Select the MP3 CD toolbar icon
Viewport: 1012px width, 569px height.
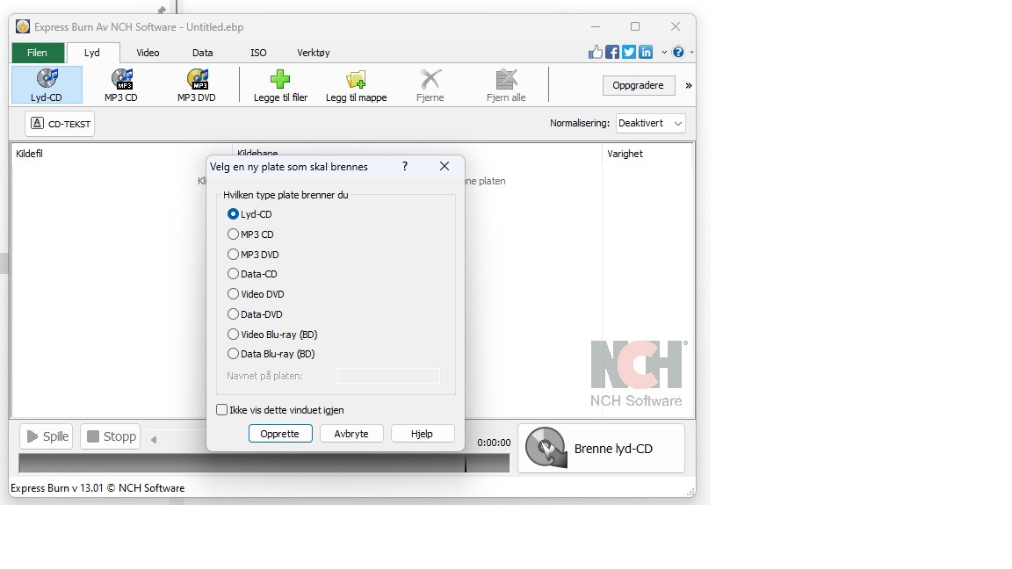121,84
